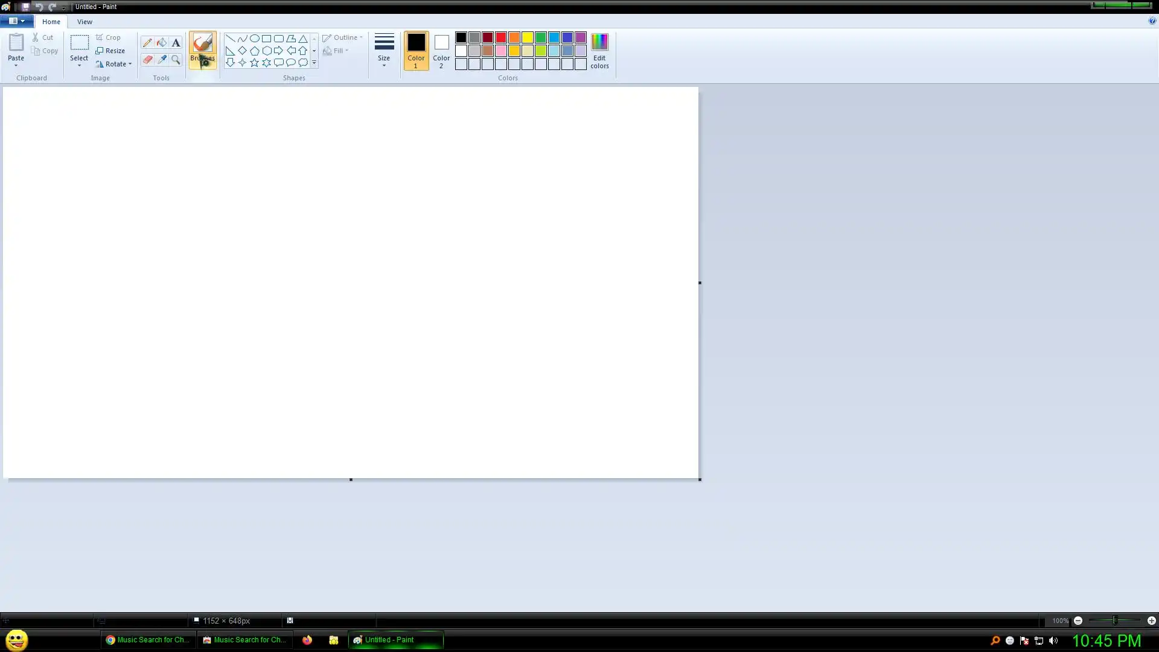Select the five-point star shape
1159x652 pixels.
click(x=254, y=63)
